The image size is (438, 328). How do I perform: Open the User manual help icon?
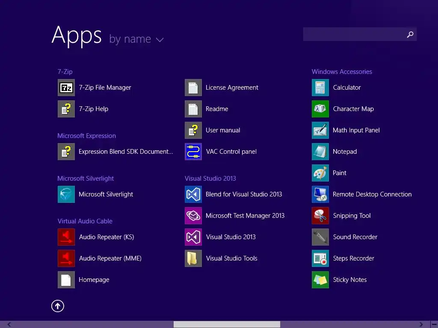click(x=193, y=130)
